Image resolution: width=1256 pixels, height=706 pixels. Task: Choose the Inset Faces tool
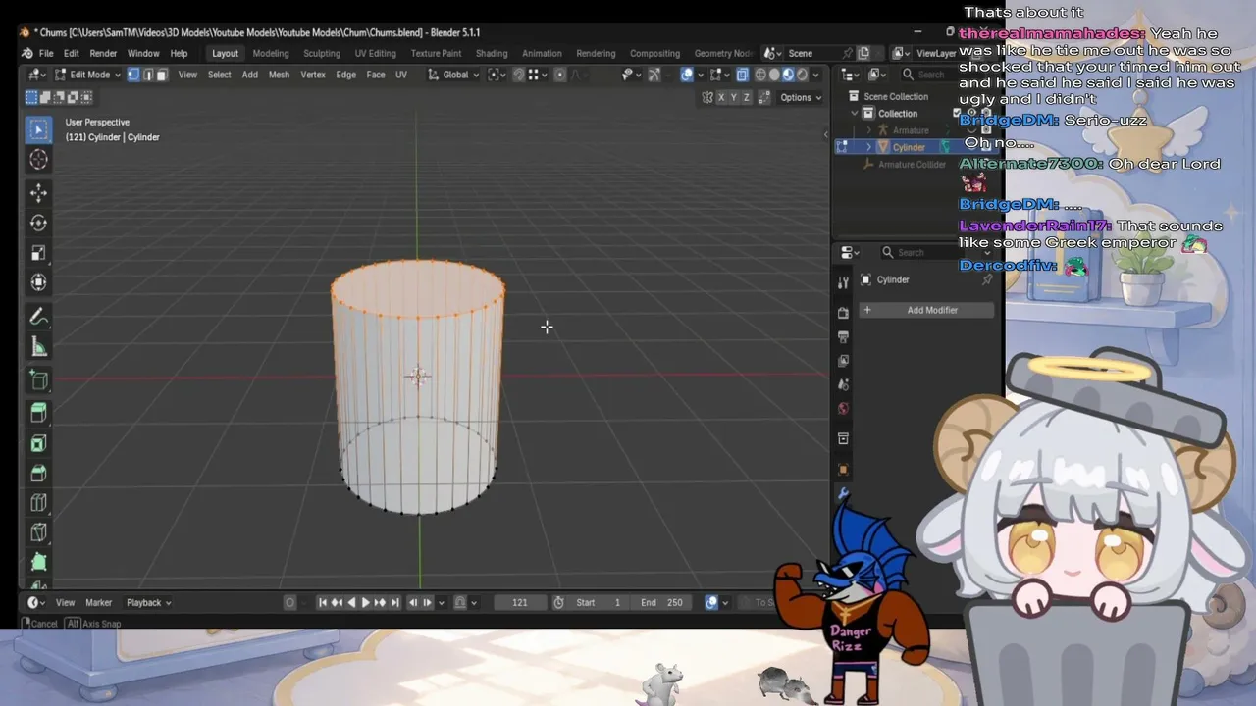coord(38,443)
